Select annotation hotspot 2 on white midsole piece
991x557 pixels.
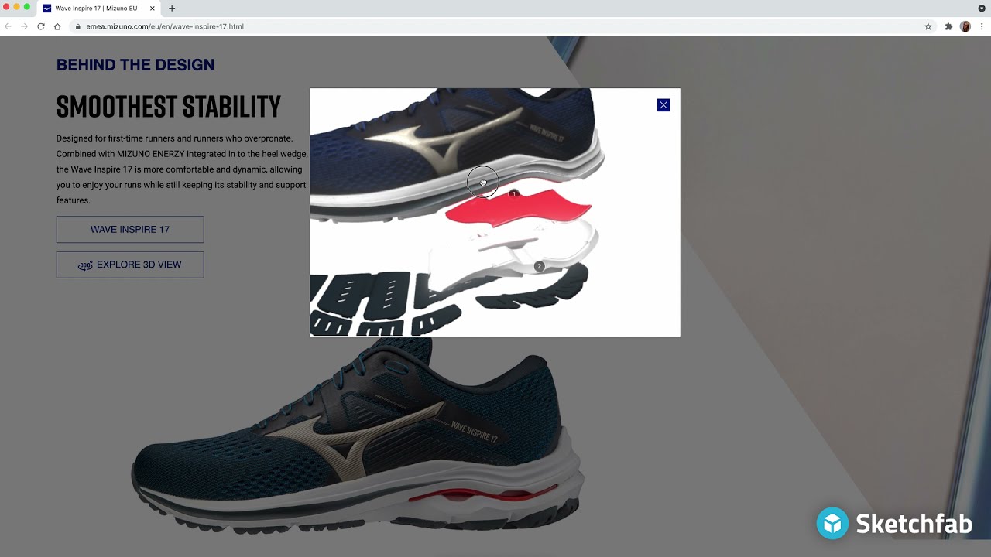[x=539, y=266]
